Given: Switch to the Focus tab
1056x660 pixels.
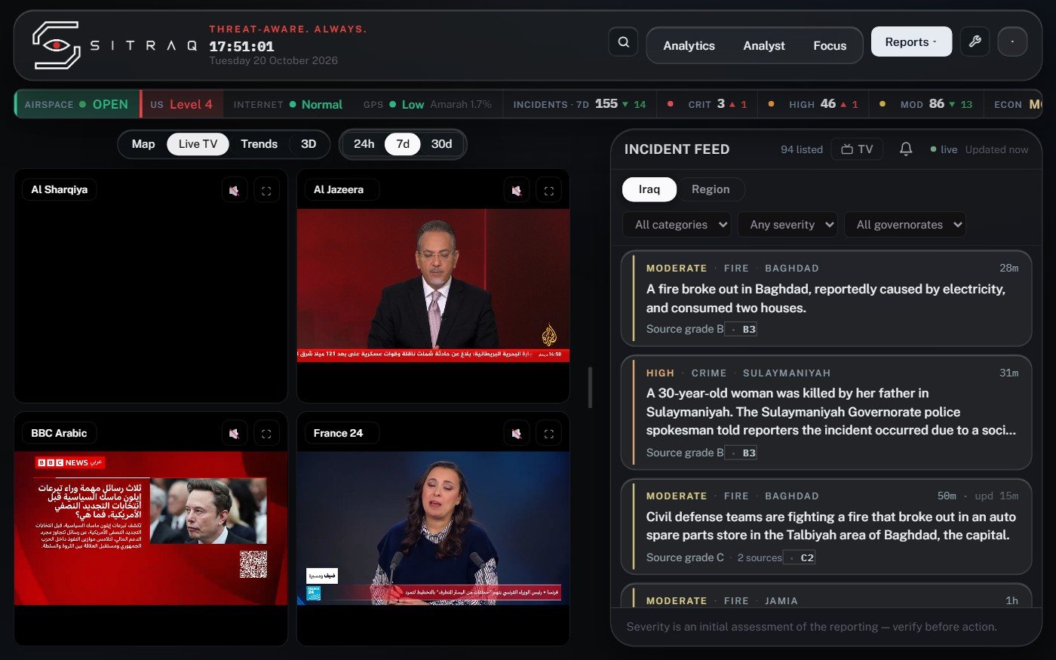Looking at the screenshot, I should [830, 46].
